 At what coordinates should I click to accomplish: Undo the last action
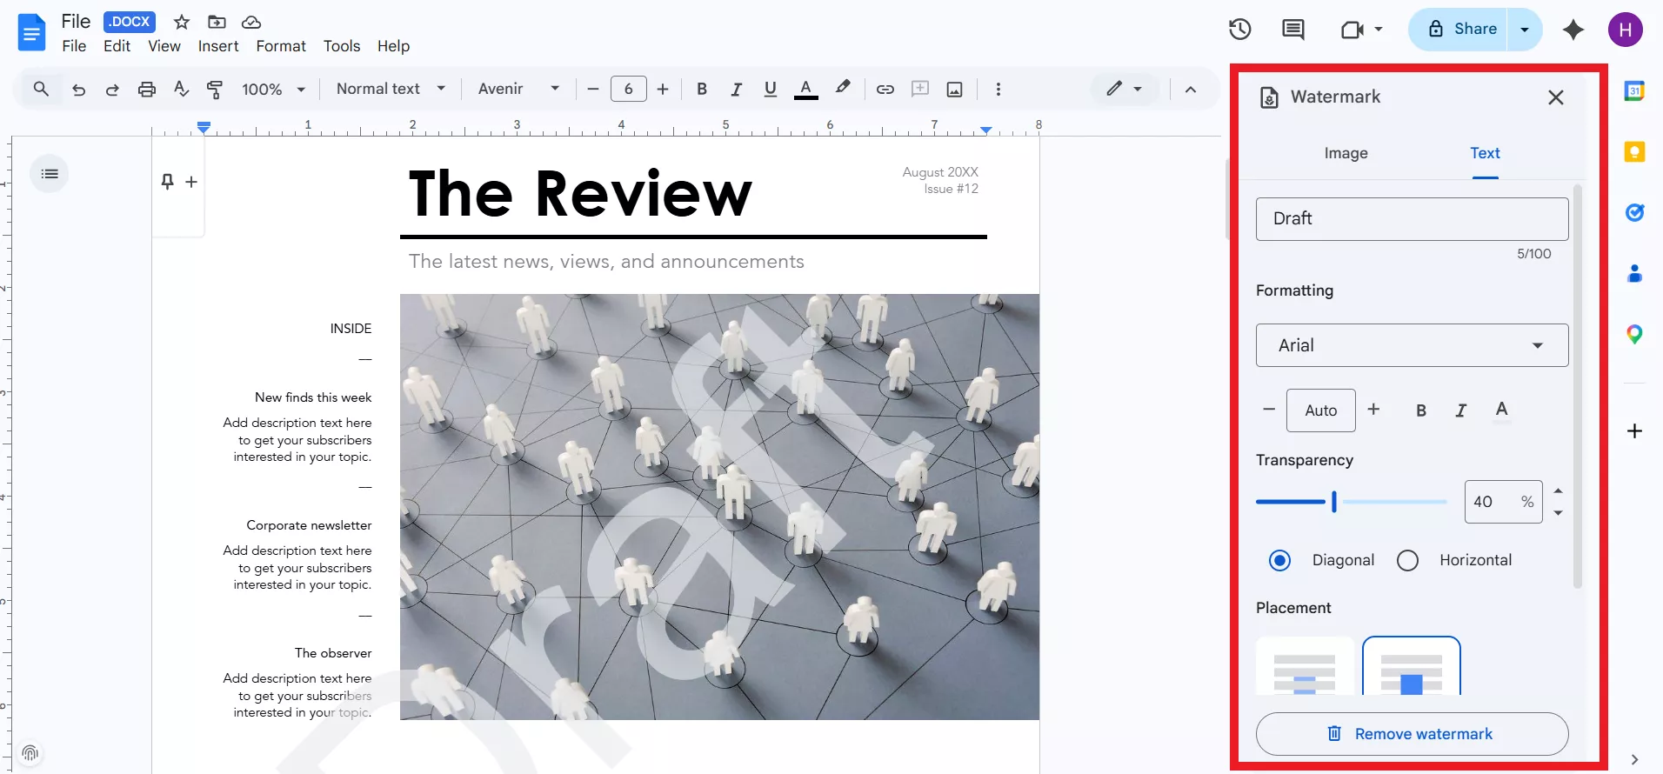pos(79,89)
